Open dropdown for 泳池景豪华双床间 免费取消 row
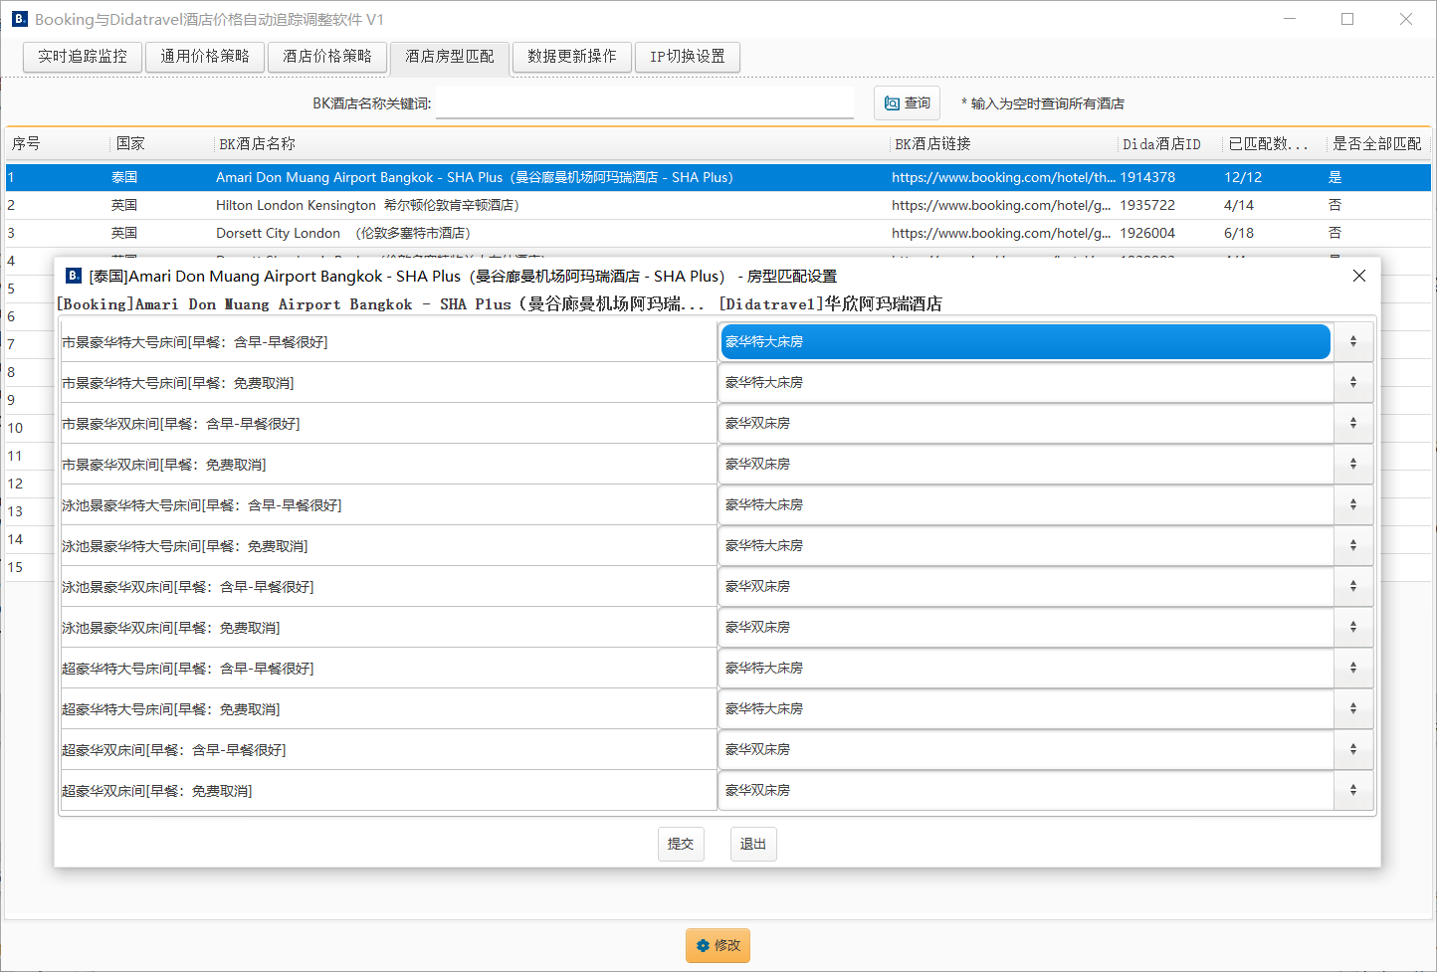 [x=1353, y=627]
